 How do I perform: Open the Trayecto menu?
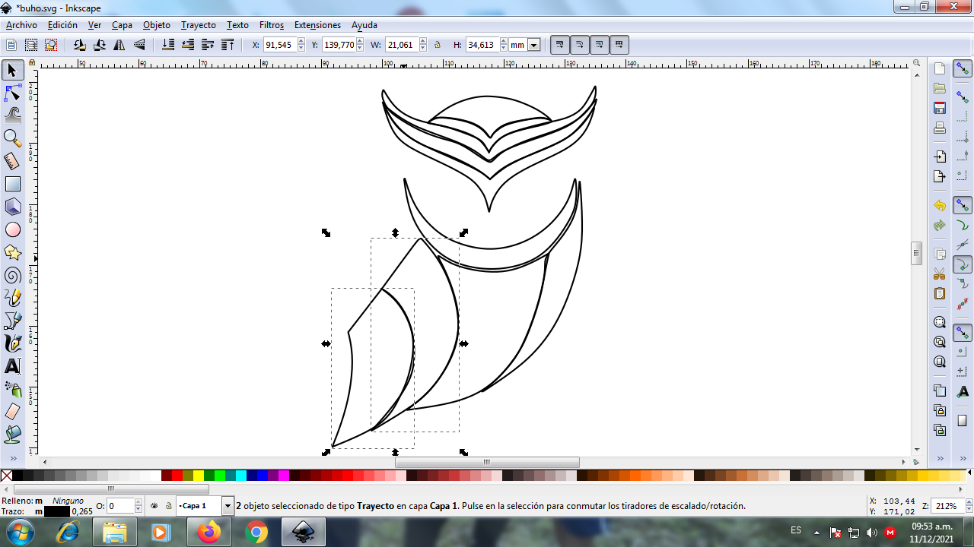point(199,25)
